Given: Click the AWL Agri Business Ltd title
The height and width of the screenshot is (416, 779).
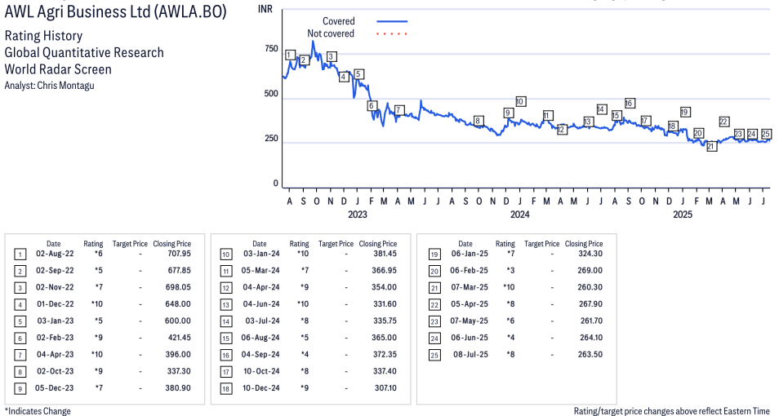Looking at the screenshot, I should click(115, 11).
